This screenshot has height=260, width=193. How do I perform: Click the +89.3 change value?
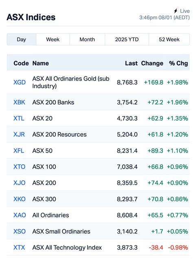pyautogui.click(x=155, y=150)
